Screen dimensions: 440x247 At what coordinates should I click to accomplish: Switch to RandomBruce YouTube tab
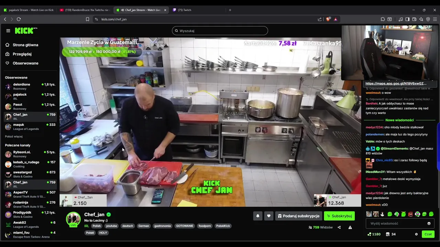point(84,10)
